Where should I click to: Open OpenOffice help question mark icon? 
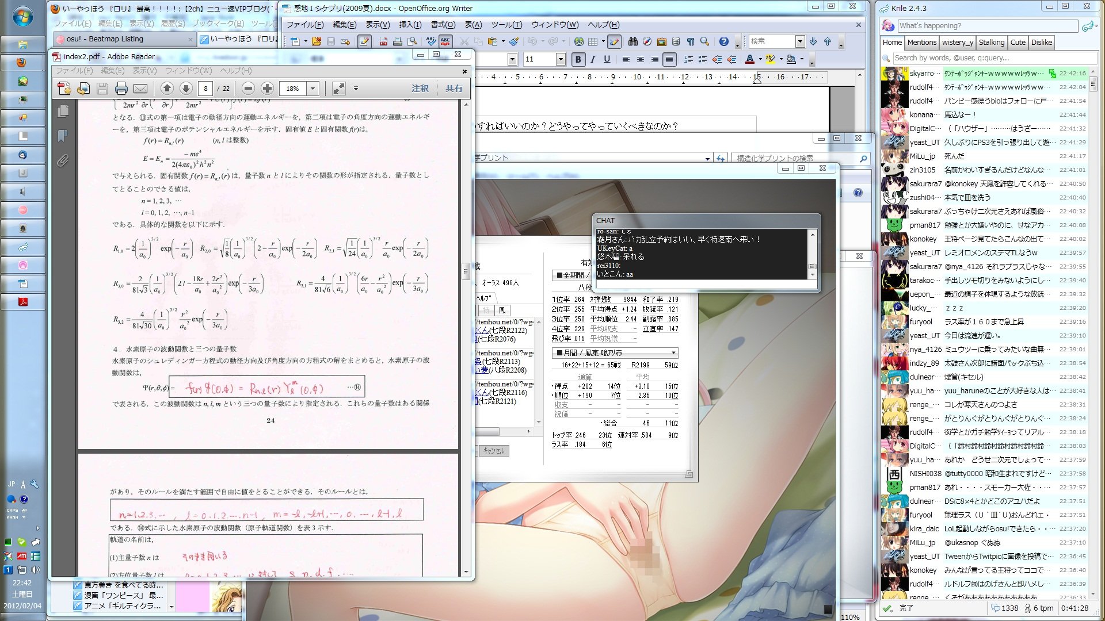point(724,41)
